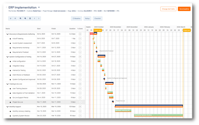The height and width of the screenshot is (125, 199).
Task: Sort by the Duration column header
Action: pyautogui.click(x=72, y=29)
